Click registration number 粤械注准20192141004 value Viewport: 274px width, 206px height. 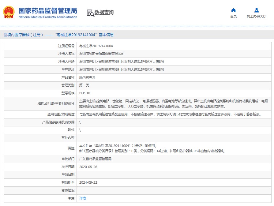(96, 46)
